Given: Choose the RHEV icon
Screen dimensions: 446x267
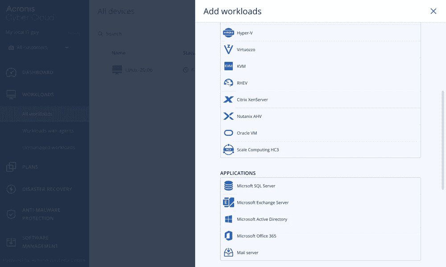Looking at the screenshot, I should click(x=228, y=83).
